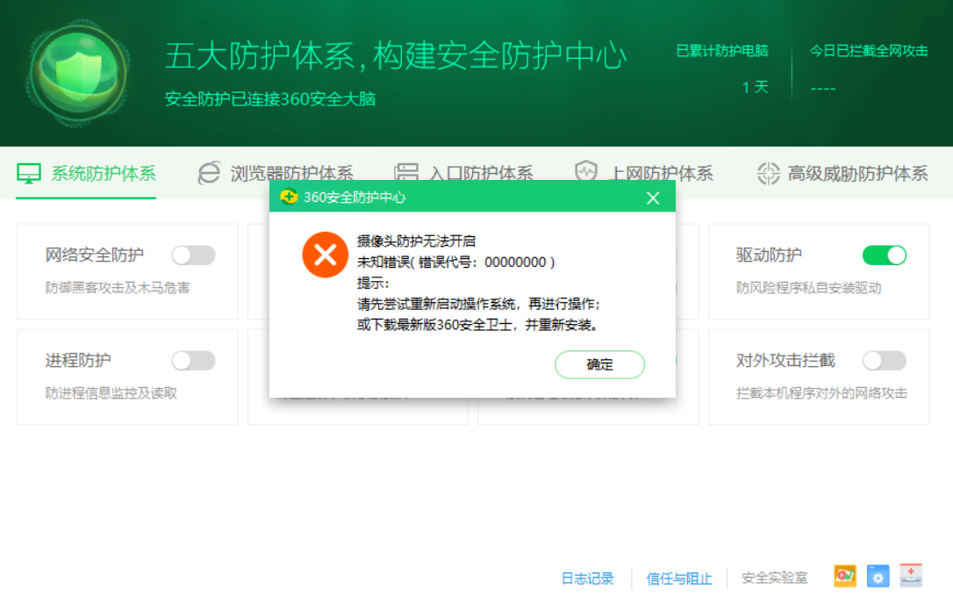This screenshot has width=953, height=604.
Task: Open the blue settings gear icon
Action: [878, 576]
